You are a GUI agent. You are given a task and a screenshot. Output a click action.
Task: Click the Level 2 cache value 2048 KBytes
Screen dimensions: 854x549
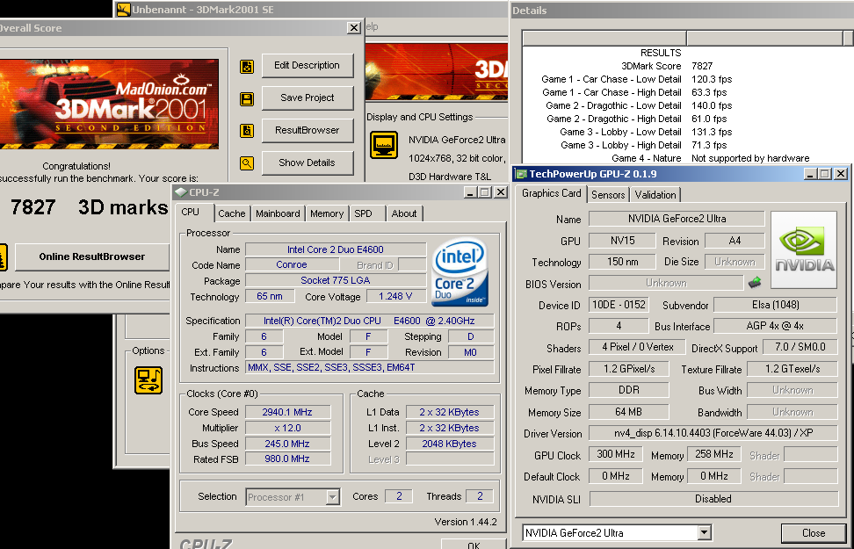[450, 444]
